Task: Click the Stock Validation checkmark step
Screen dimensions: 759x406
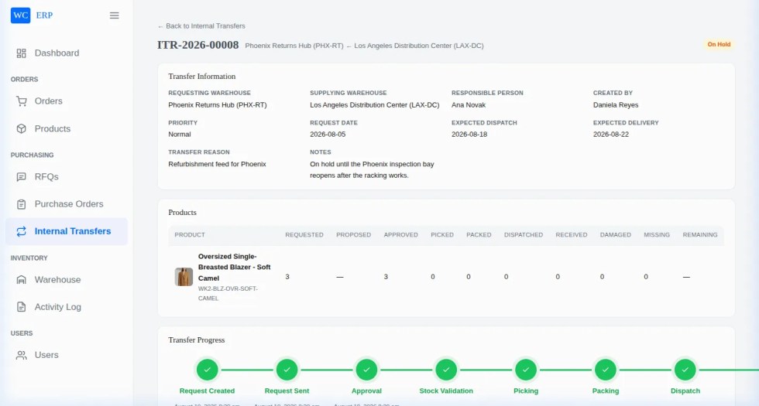Action: pyautogui.click(x=446, y=370)
